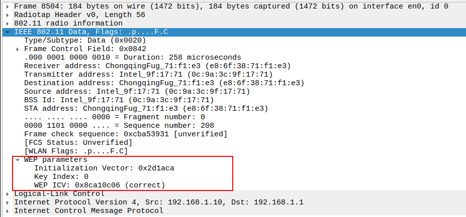Expand the Frame Control Field arrow
Screen dimensions: 466x217
[x=18, y=49]
